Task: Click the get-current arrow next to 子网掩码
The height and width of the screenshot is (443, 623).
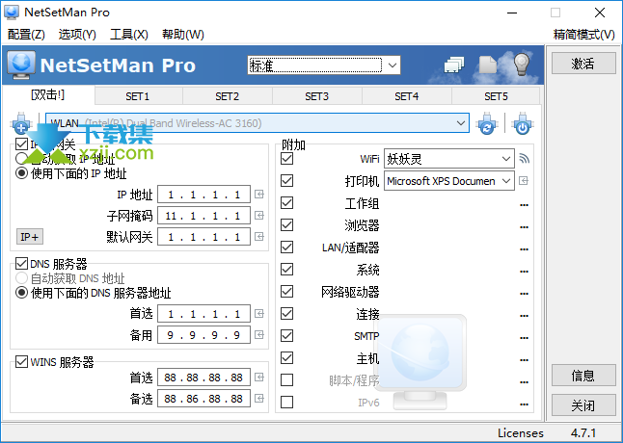Action: pos(259,216)
